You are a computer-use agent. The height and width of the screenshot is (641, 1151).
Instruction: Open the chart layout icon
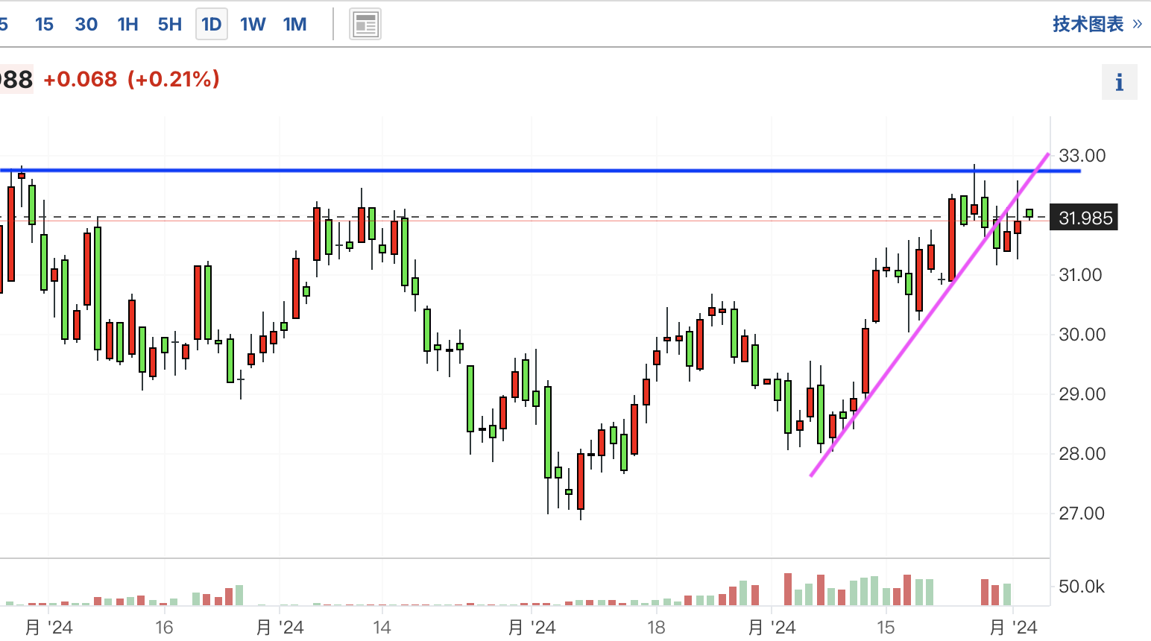pos(365,25)
